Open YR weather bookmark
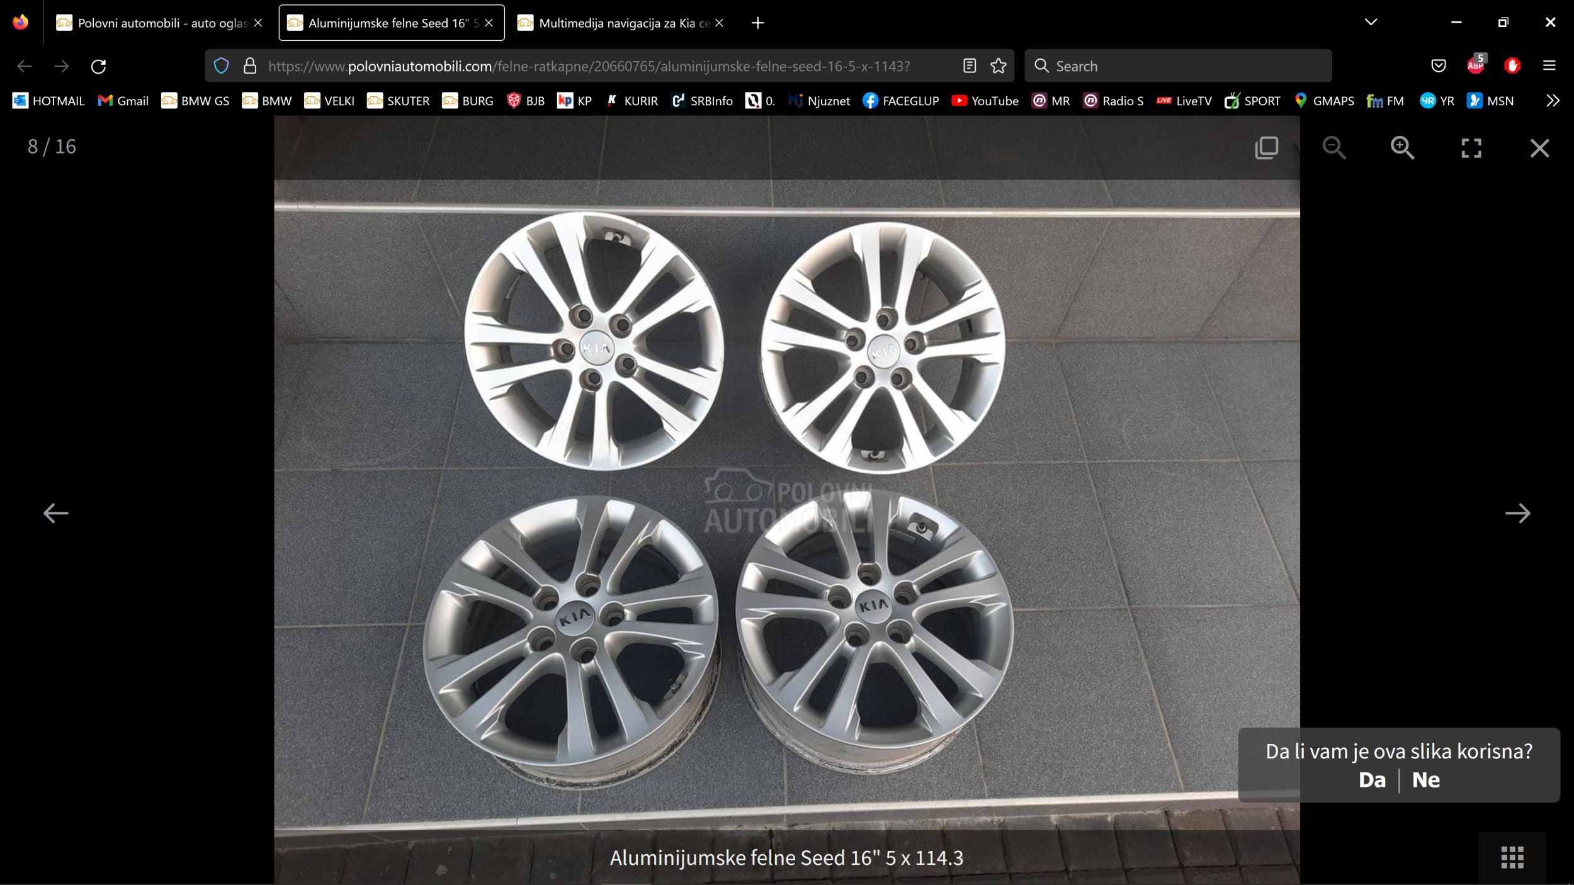The width and height of the screenshot is (1574, 885). point(1437,101)
